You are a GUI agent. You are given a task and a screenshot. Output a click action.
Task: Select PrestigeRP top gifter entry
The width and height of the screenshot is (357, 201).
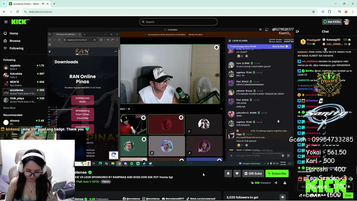(x=310, y=42)
